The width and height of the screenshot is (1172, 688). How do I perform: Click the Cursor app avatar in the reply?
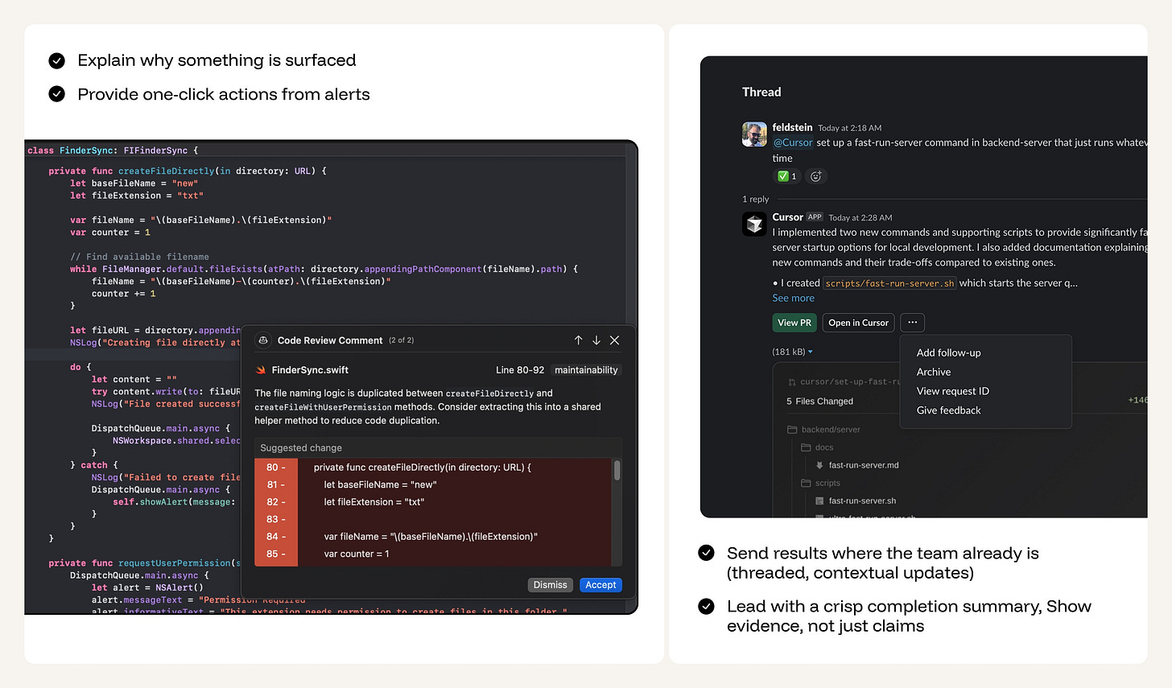[754, 225]
